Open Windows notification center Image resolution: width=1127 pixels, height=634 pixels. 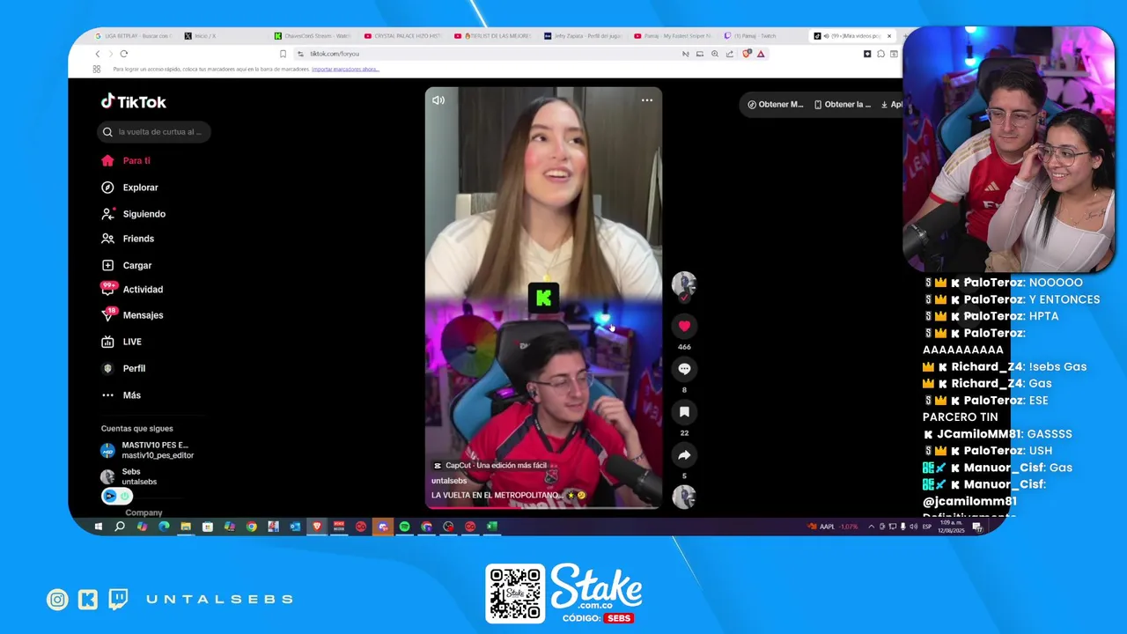coord(977,527)
